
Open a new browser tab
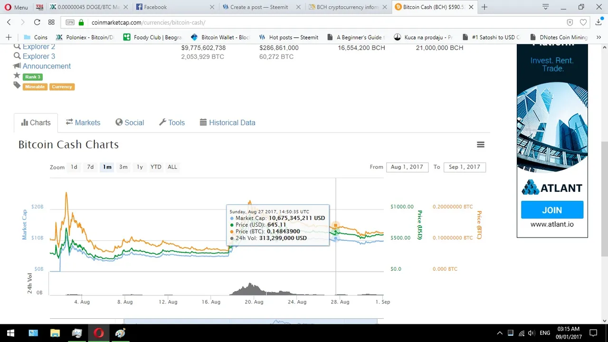coord(484,7)
